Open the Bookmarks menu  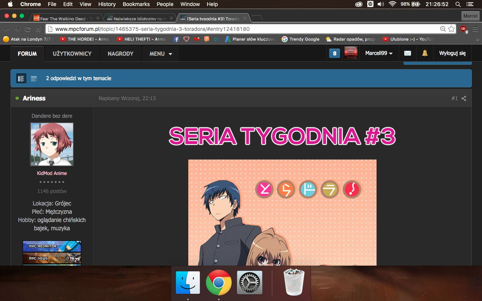tap(136, 4)
